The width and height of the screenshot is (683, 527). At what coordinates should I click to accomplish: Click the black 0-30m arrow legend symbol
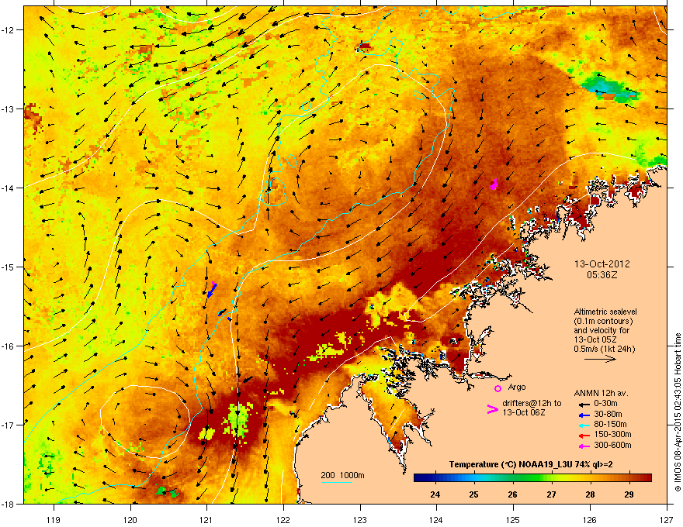click(584, 404)
